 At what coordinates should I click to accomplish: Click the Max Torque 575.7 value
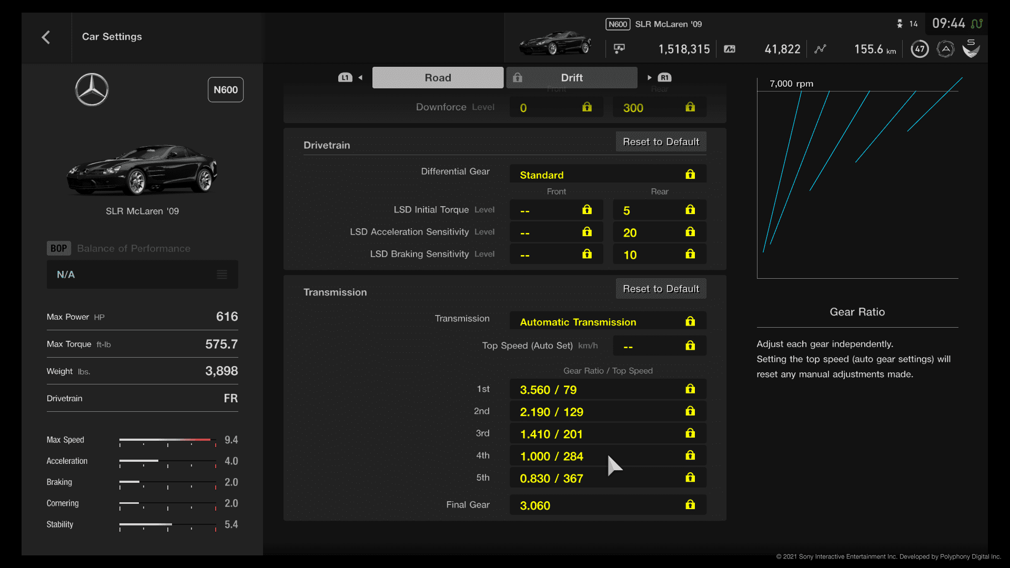click(221, 344)
